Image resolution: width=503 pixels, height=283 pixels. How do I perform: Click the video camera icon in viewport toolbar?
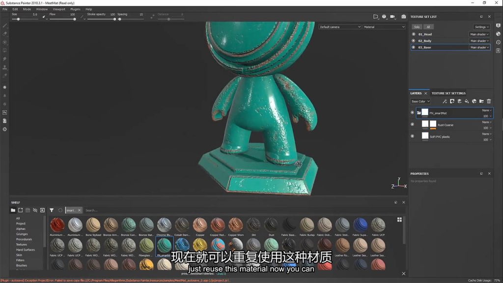[x=392, y=17]
